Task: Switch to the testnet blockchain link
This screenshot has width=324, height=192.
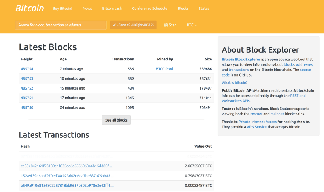Action: point(256,114)
